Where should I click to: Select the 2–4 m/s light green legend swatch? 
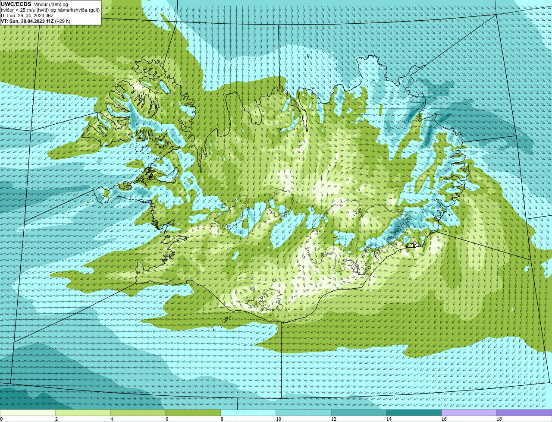pyautogui.click(x=83, y=413)
